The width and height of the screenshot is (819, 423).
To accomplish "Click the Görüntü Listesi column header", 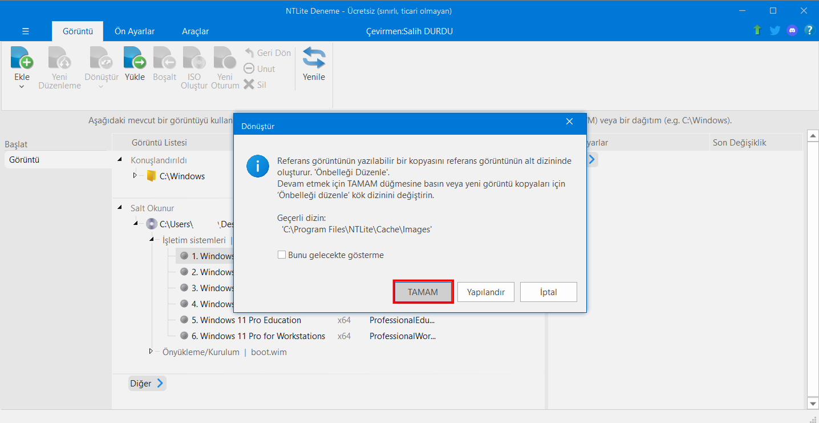I will (x=159, y=143).
